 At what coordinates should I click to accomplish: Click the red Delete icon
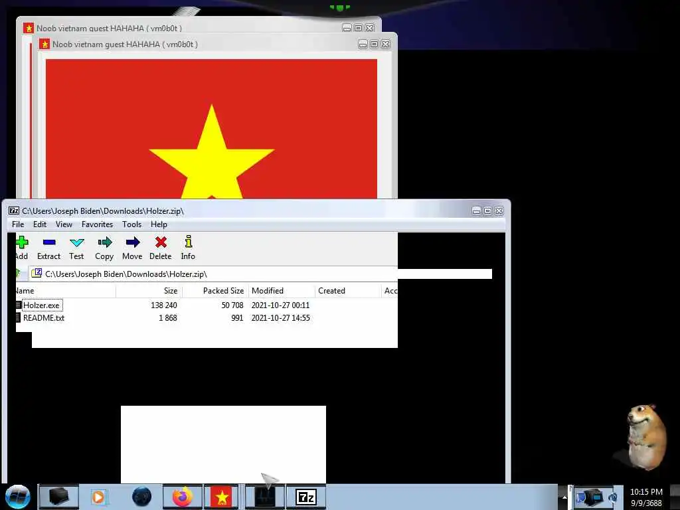tap(161, 242)
